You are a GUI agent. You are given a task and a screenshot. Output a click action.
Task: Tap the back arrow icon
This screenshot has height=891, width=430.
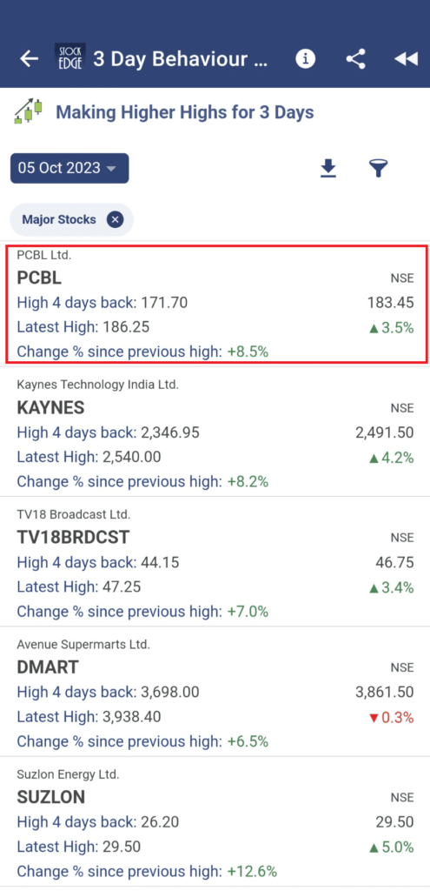[x=29, y=58]
